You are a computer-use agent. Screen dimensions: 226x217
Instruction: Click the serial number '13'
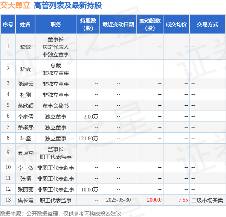[8, 200]
